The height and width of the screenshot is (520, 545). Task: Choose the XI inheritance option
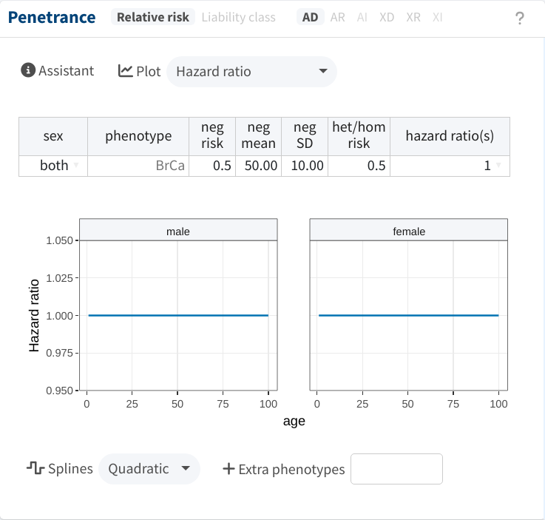pyautogui.click(x=437, y=17)
